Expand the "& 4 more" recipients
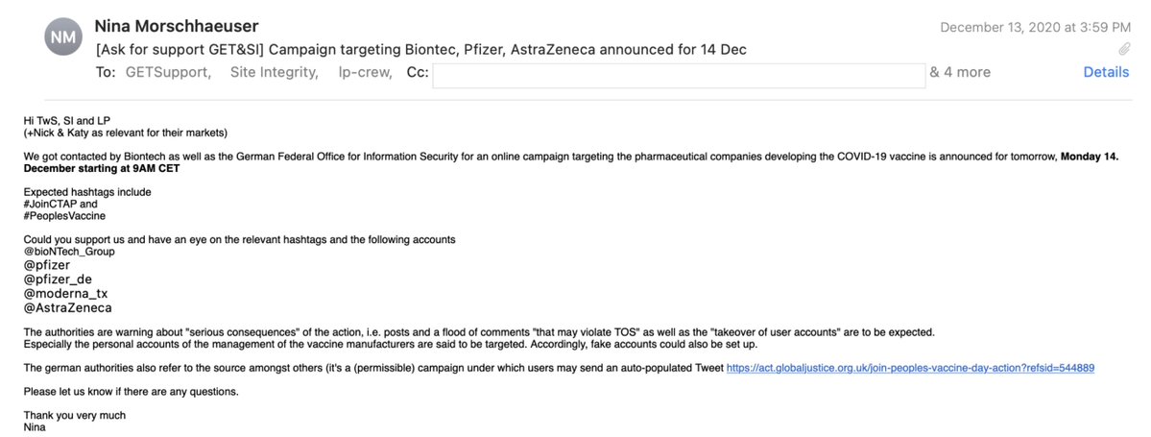The height and width of the screenshot is (437, 1151). [x=960, y=72]
